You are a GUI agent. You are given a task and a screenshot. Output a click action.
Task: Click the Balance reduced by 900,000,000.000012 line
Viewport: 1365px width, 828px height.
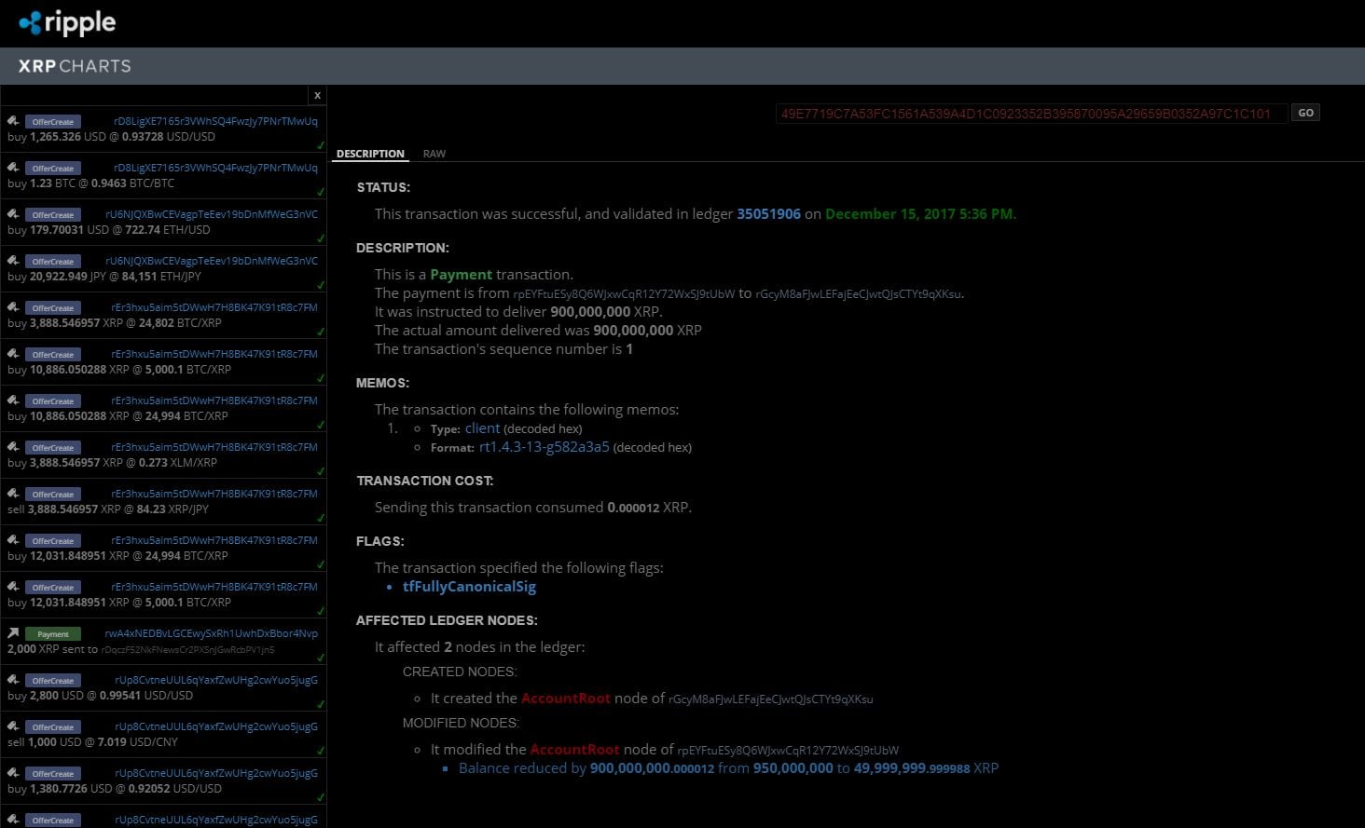[x=728, y=768]
